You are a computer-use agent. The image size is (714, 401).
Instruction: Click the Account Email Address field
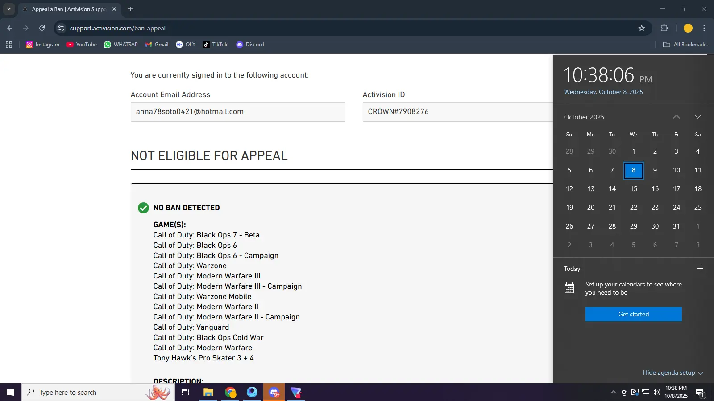(237, 112)
